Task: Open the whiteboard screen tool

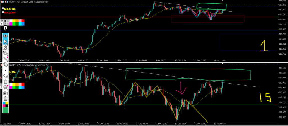Action: 6,87
